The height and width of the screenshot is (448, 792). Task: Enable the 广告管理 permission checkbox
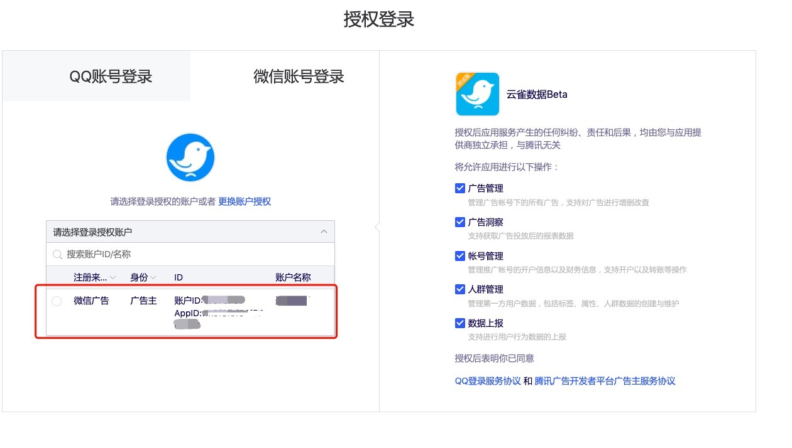click(x=460, y=188)
